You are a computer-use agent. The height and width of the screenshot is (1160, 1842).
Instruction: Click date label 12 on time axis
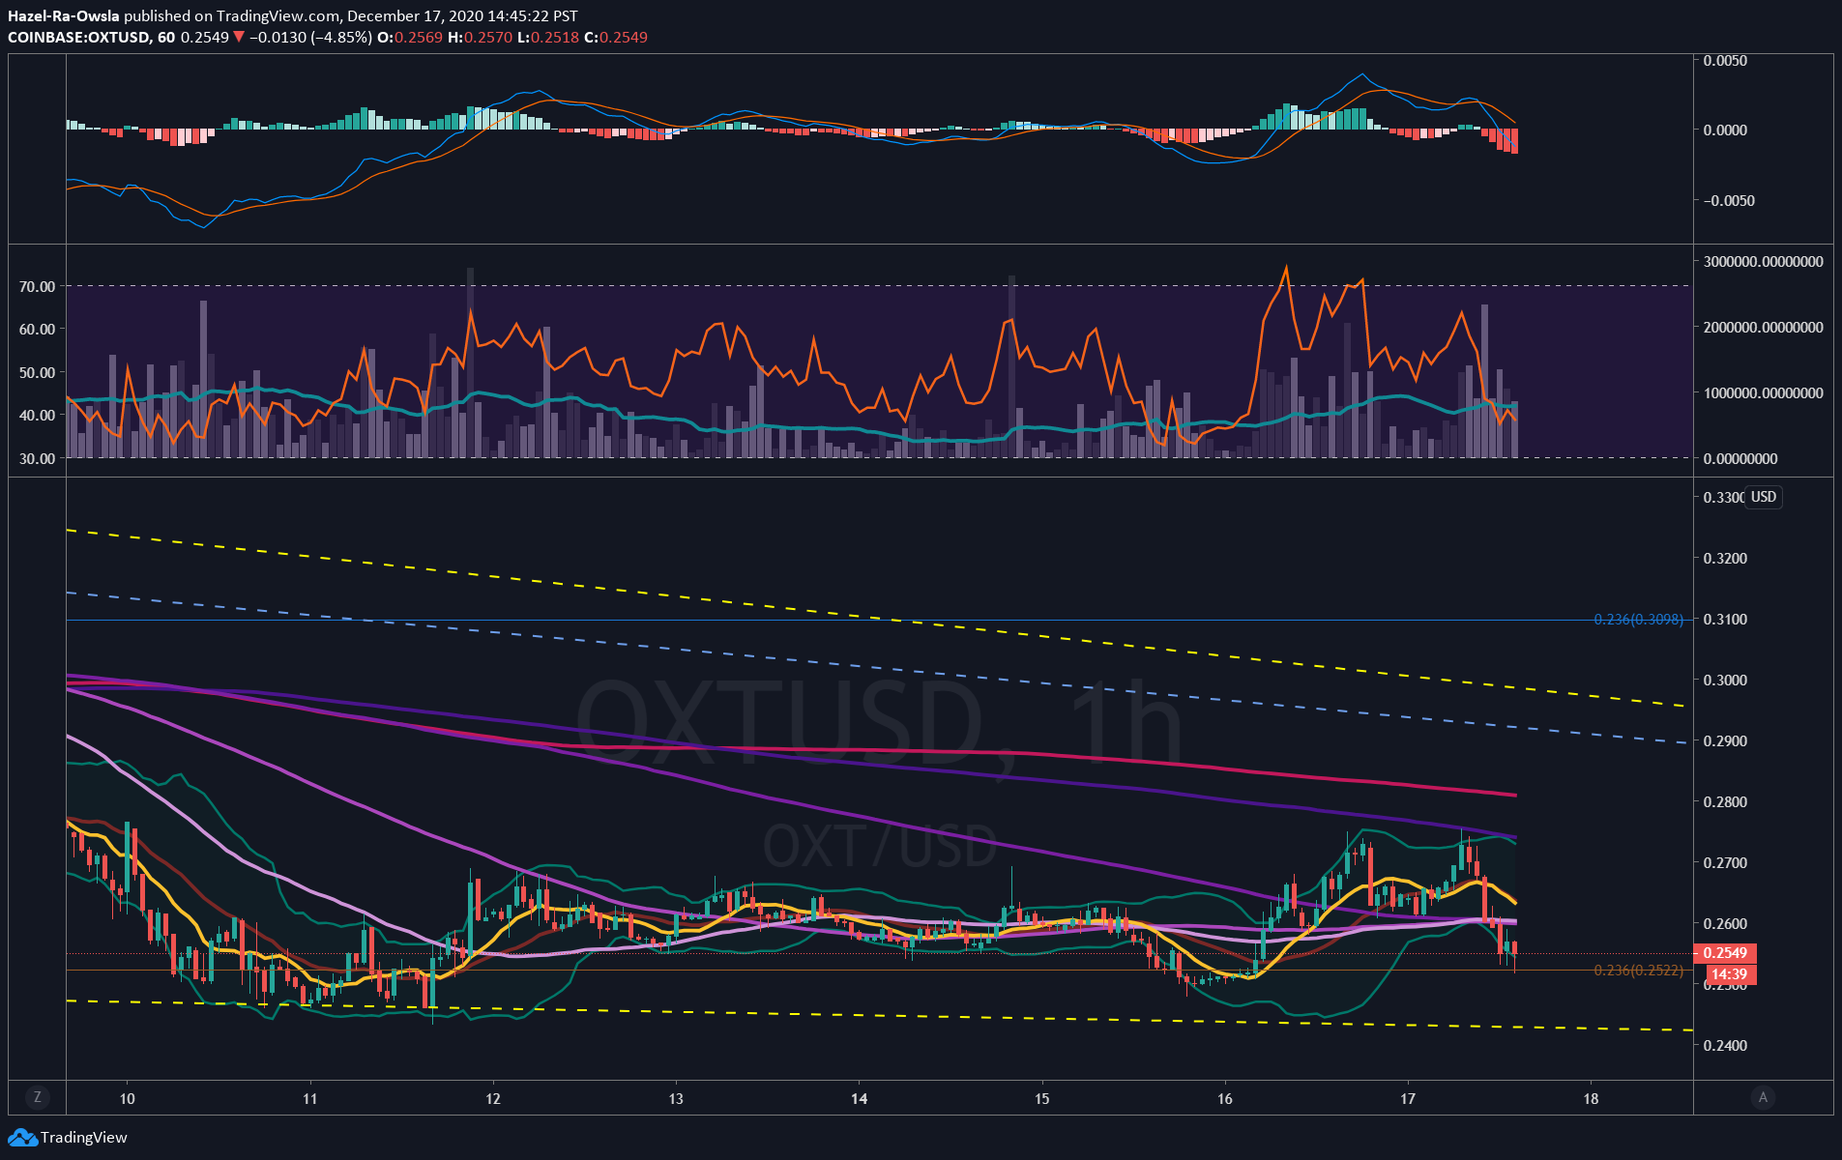pyautogui.click(x=493, y=1098)
